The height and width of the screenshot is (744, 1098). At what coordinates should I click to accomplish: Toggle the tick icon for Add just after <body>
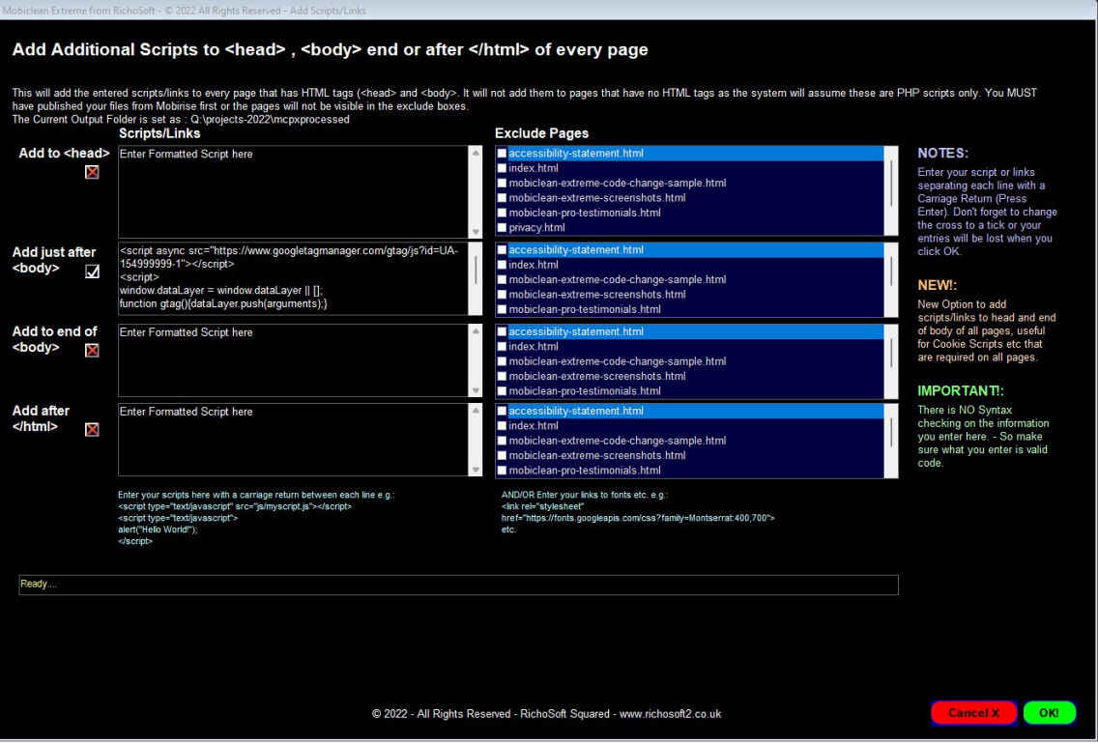(92, 272)
